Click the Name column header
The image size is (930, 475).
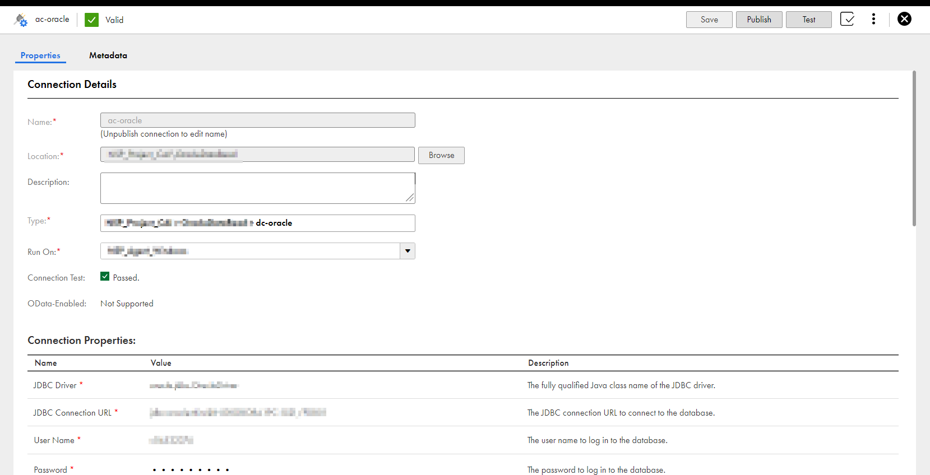pyautogui.click(x=45, y=363)
